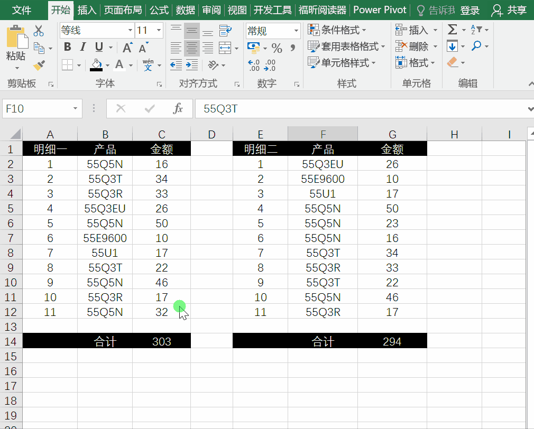Click the 登录 sign in link
The width and height of the screenshot is (534, 429).
pos(469,11)
